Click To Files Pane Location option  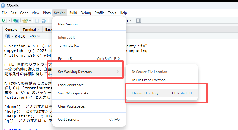pos(148,80)
